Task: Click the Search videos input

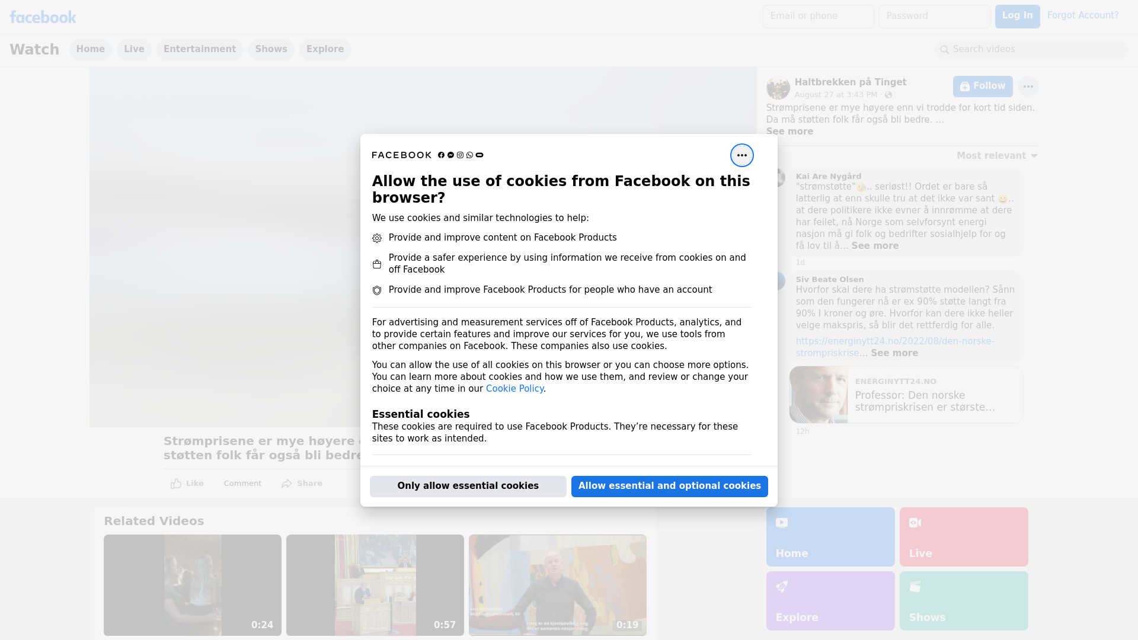Action: [x=1031, y=50]
